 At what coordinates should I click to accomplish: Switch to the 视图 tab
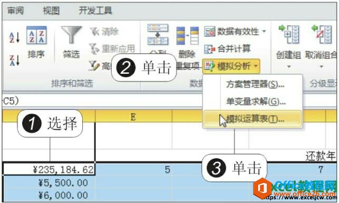(x=51, y=11)
